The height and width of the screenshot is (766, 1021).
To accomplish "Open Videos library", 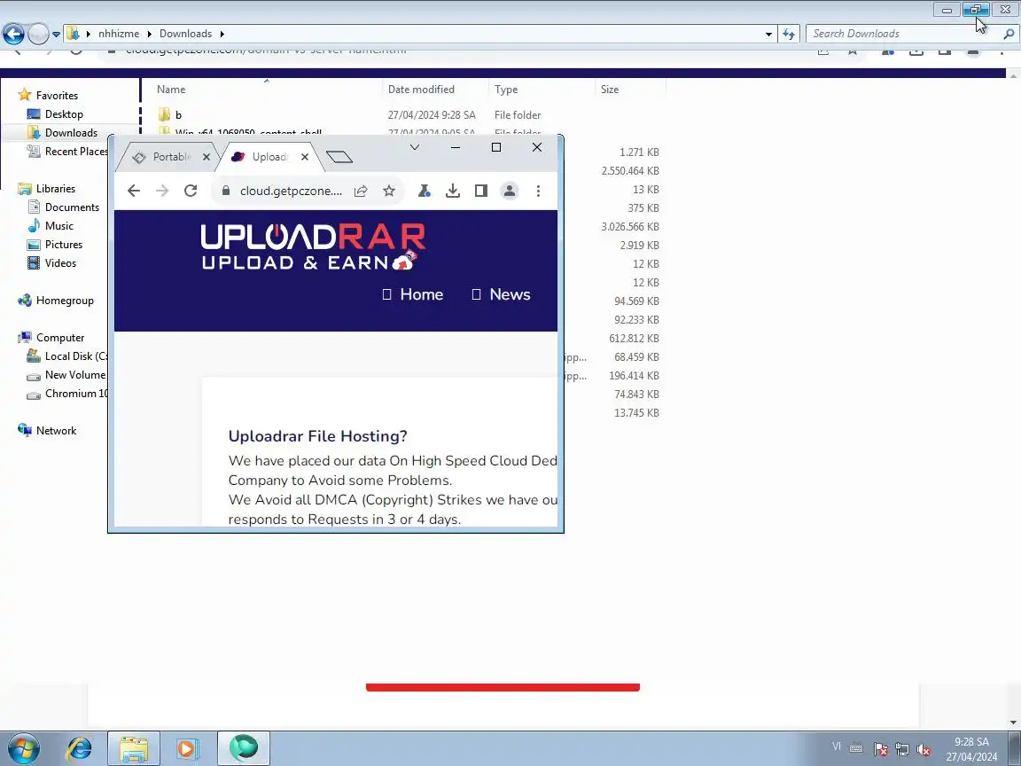I will tap(60, 263).
